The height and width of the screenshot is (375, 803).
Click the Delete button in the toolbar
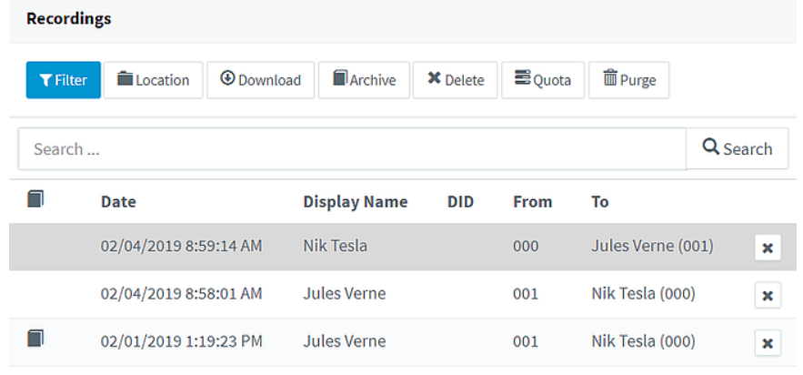click(455, 80)
